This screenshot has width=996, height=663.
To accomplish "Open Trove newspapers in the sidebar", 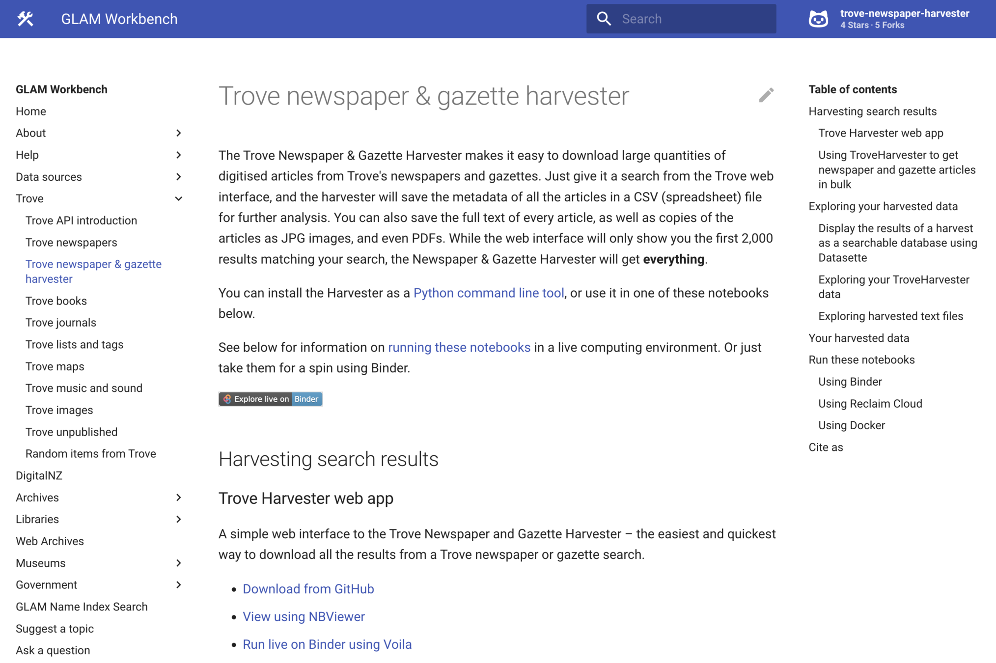I will [71, 242].
